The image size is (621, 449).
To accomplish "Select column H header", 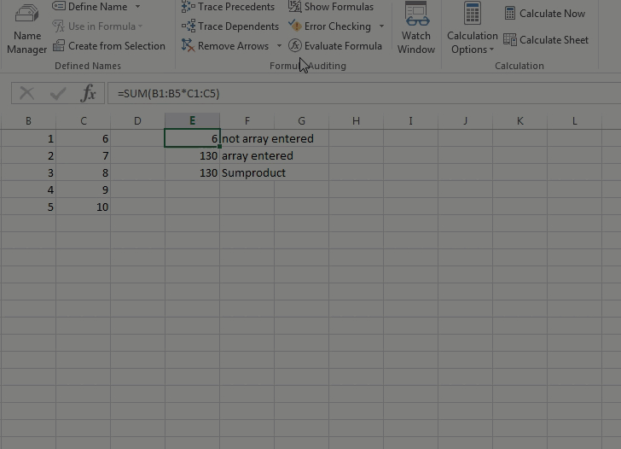I will point(356,121).
